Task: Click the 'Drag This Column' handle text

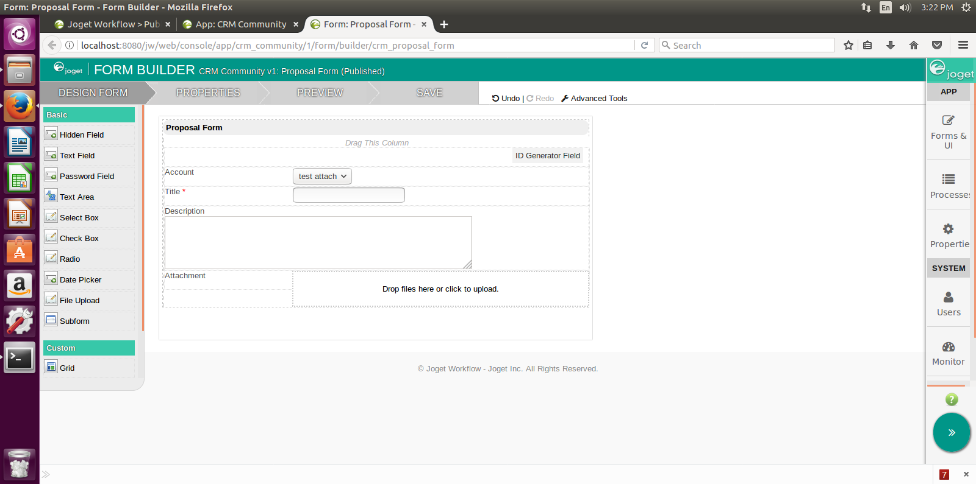Action: (377, 142)
